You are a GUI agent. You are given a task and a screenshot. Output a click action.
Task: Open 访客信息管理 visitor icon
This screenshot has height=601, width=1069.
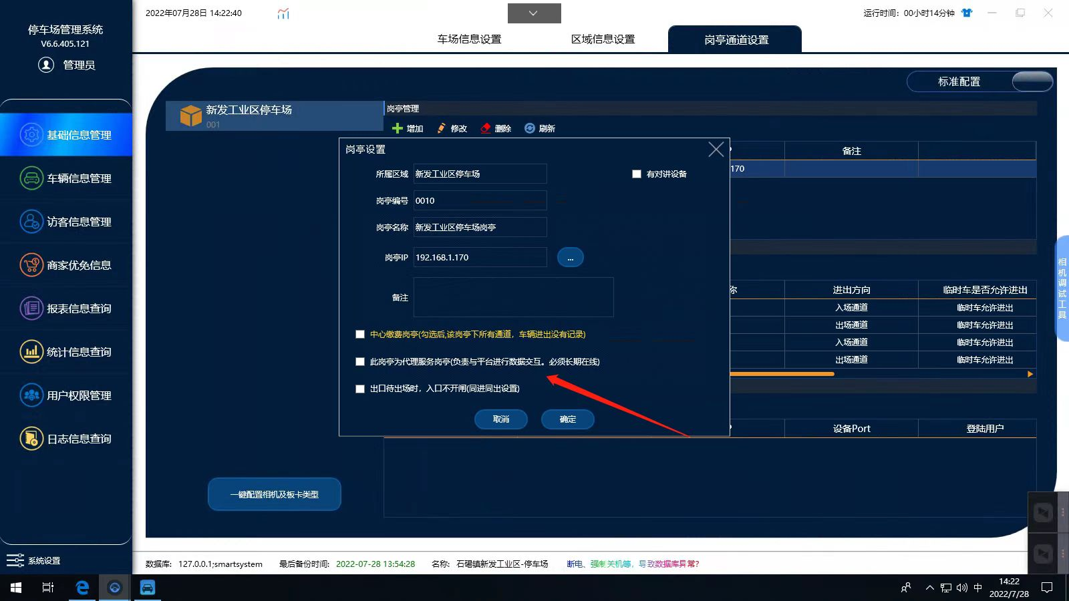tap(31, 222)
